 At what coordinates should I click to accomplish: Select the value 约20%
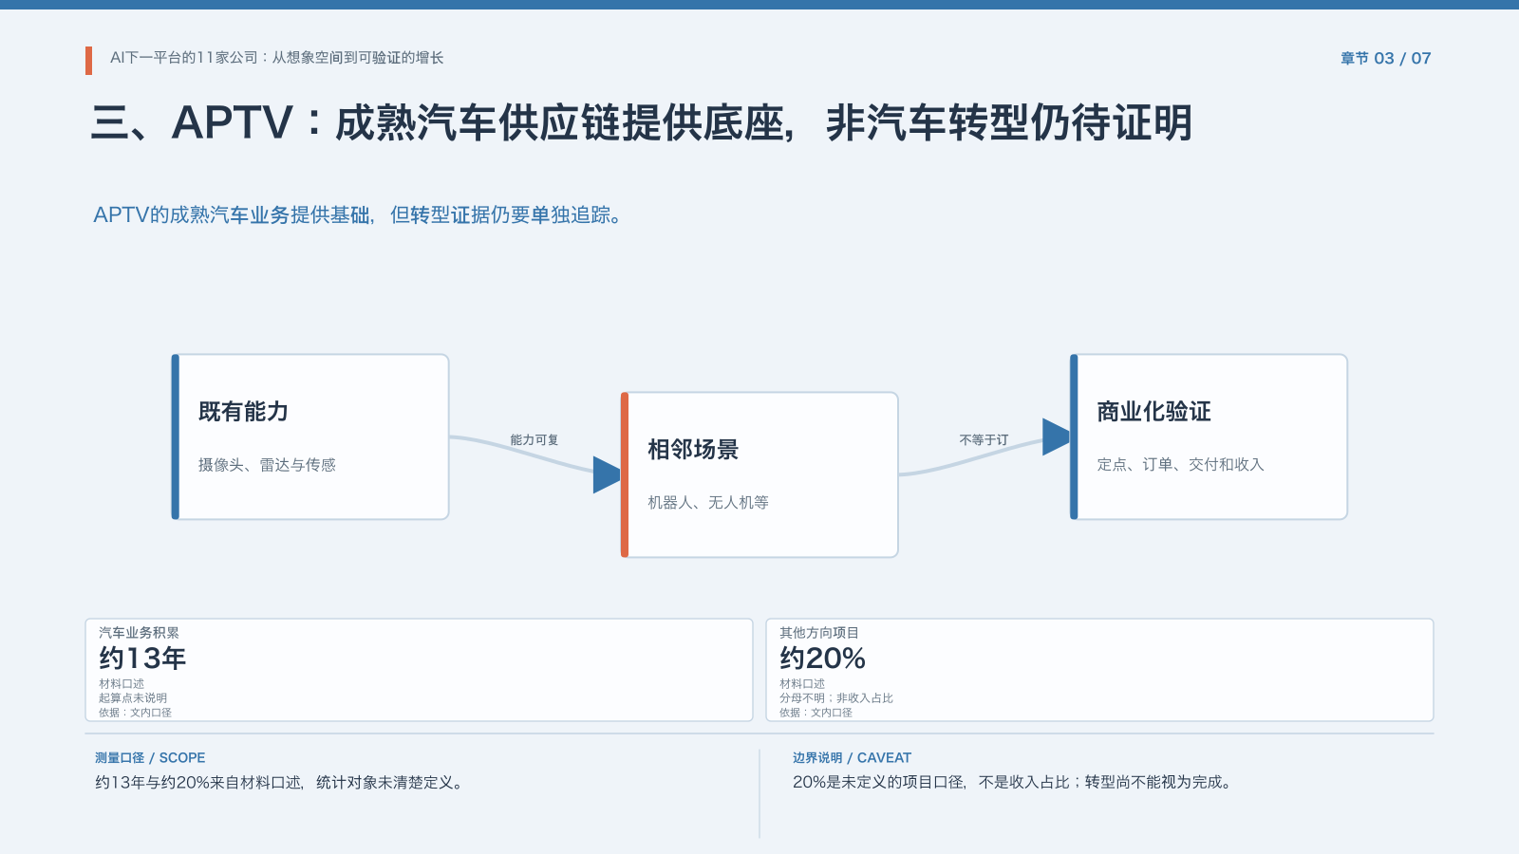[x=822, y=659]
